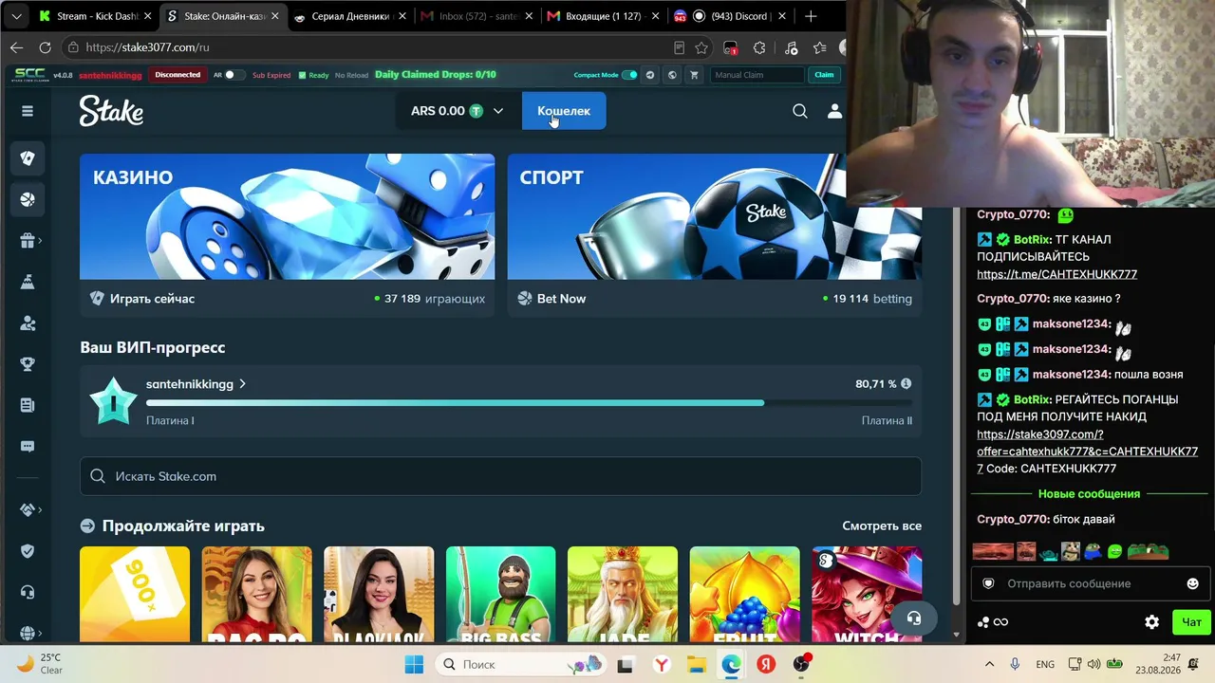The height and width of the screenshot is (683, 1215).
Task: Open the t.me/CAHTEXHUKK777 chat link
Action: (x=1056, y=274)
